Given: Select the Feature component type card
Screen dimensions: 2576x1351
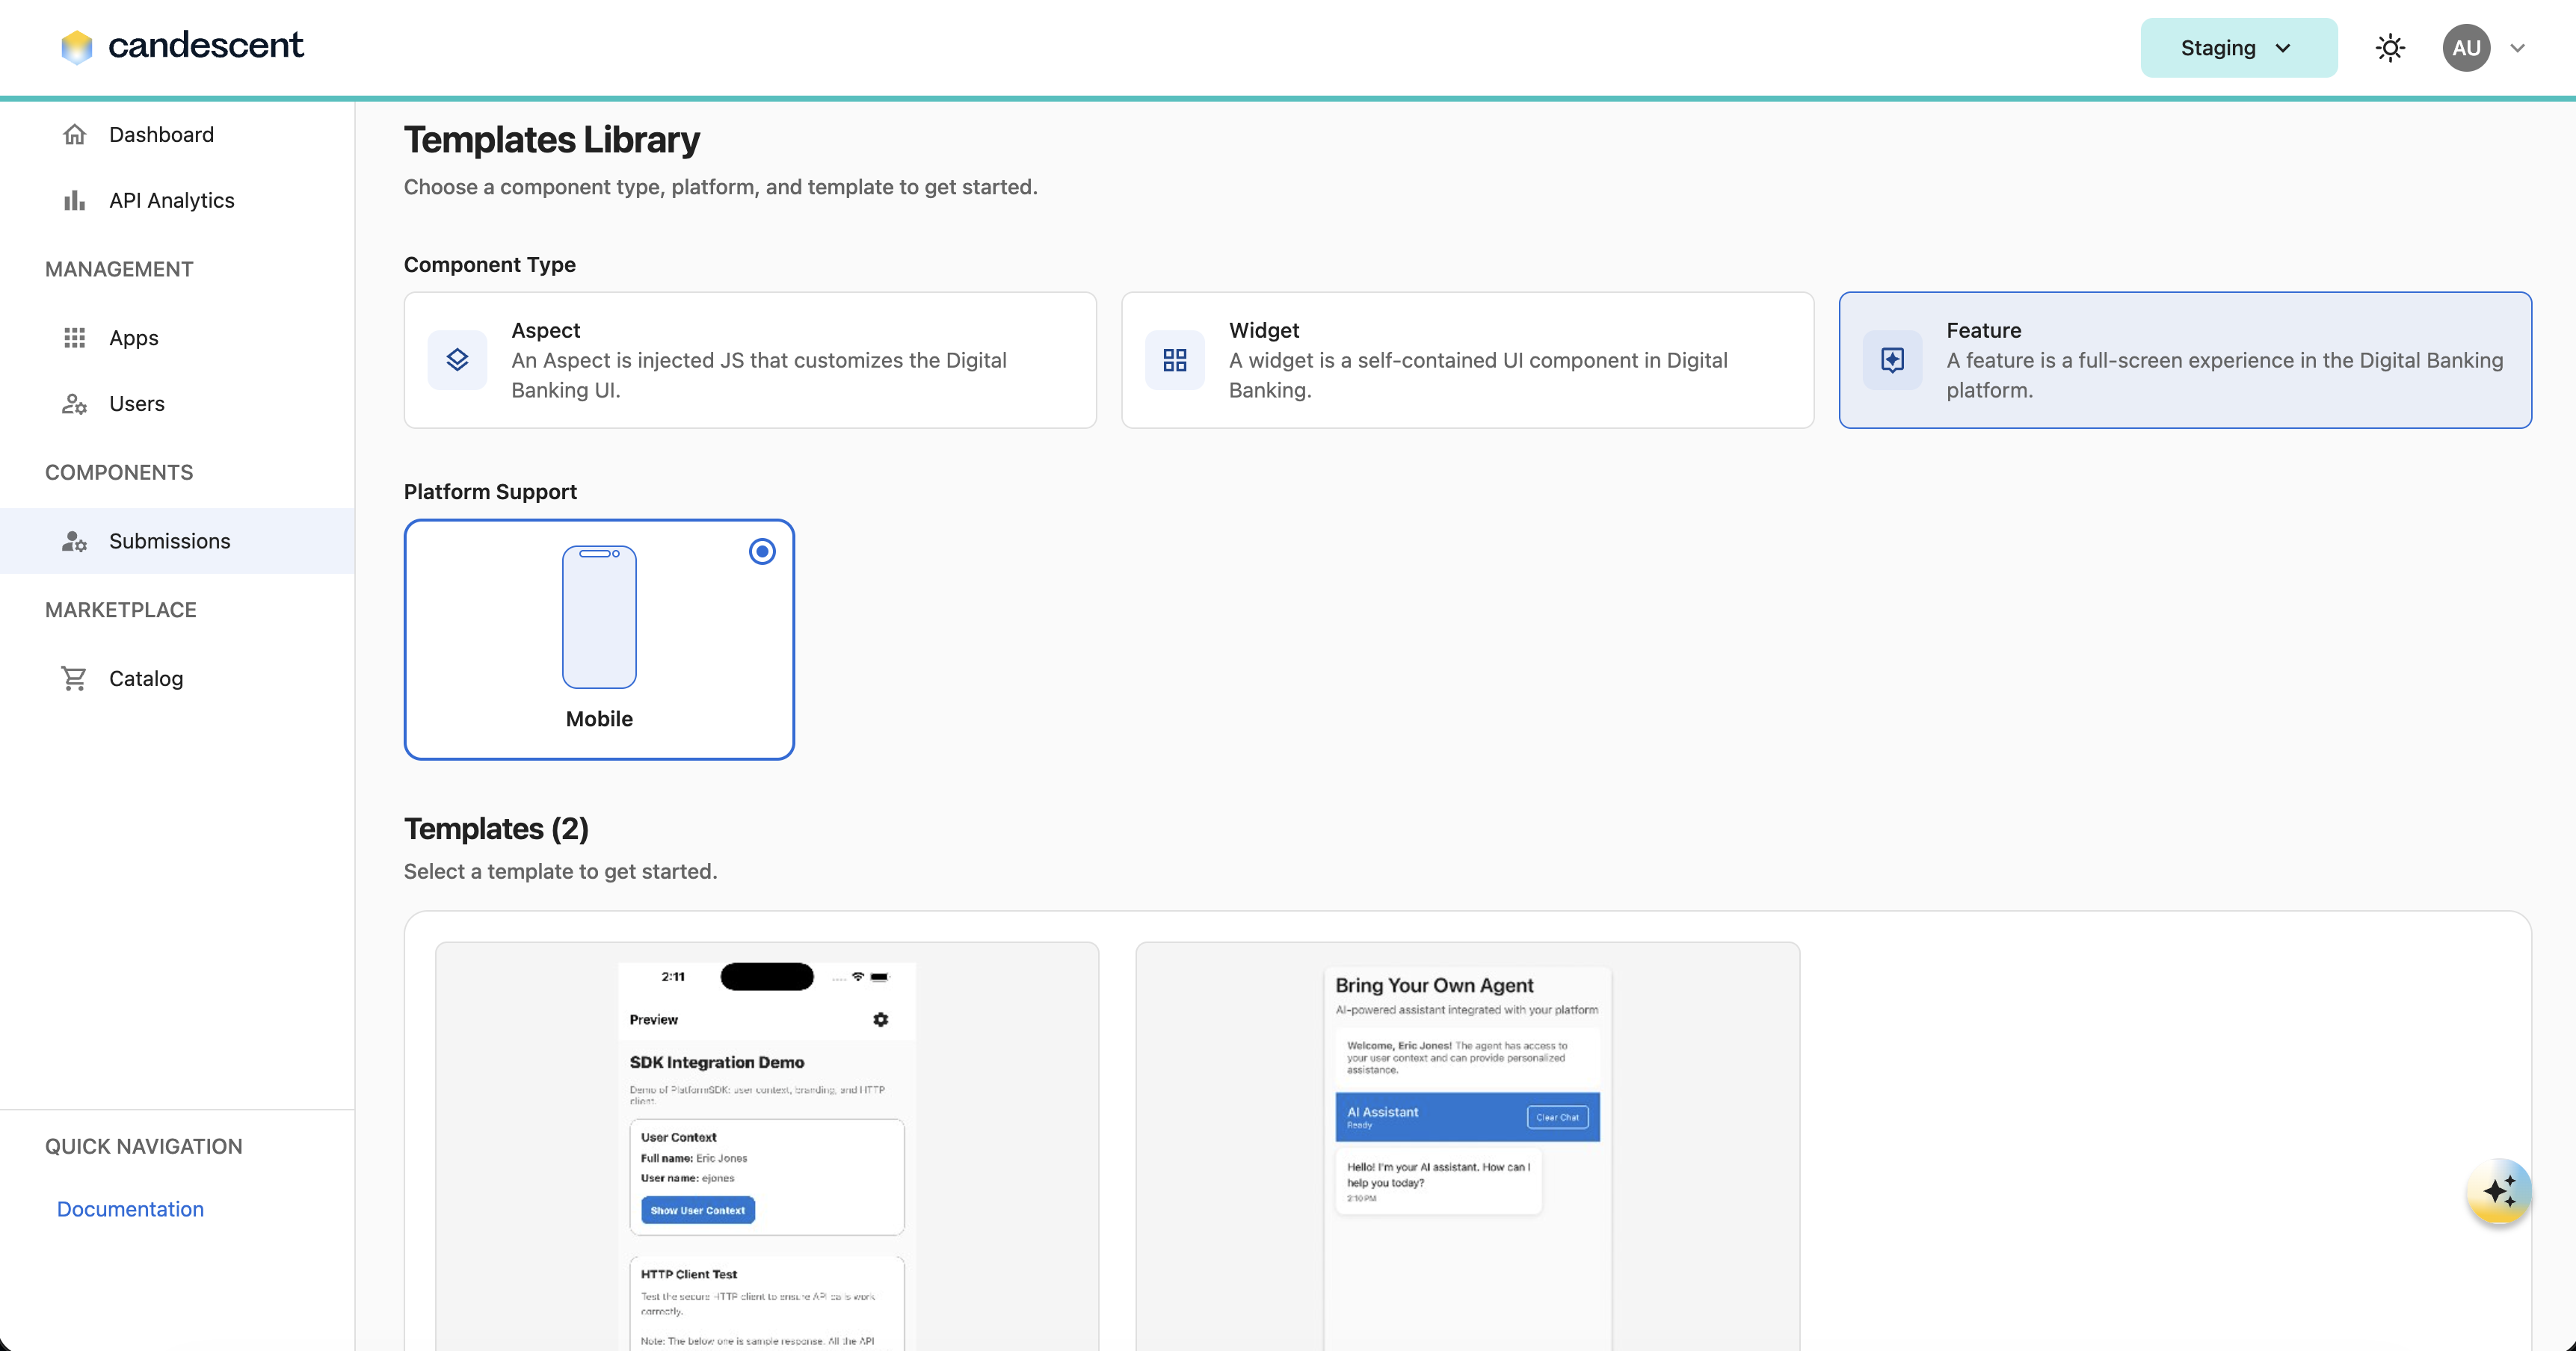Looking at the screenshot, I should tap(2185, 359).
